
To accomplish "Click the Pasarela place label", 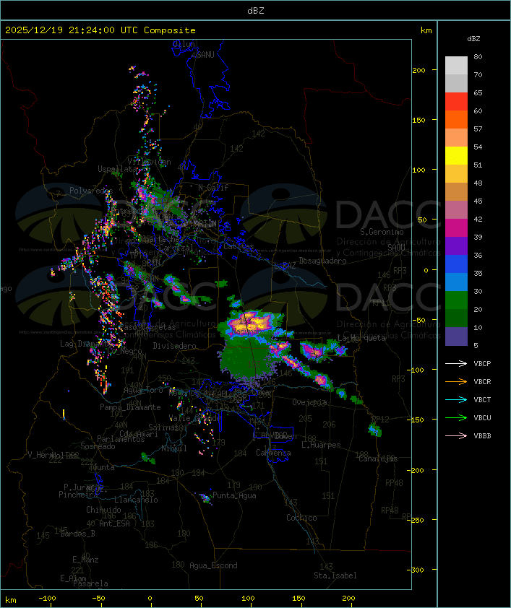I will [x=90, y=583].
